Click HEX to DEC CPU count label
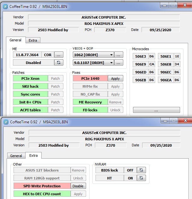 coord(42,194)
